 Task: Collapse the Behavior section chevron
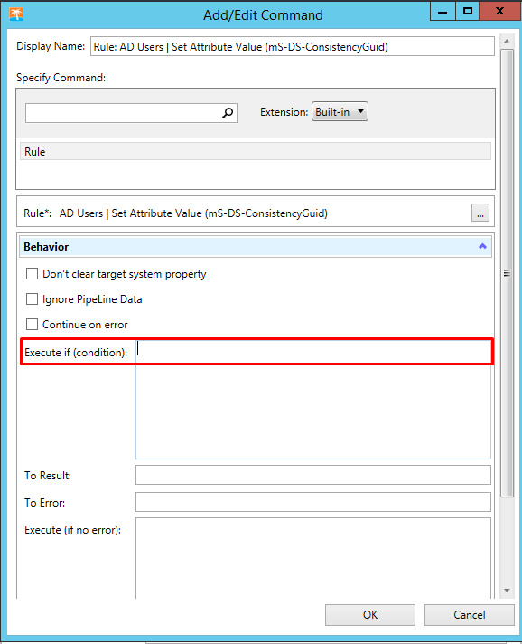click(x=482, y=246)
